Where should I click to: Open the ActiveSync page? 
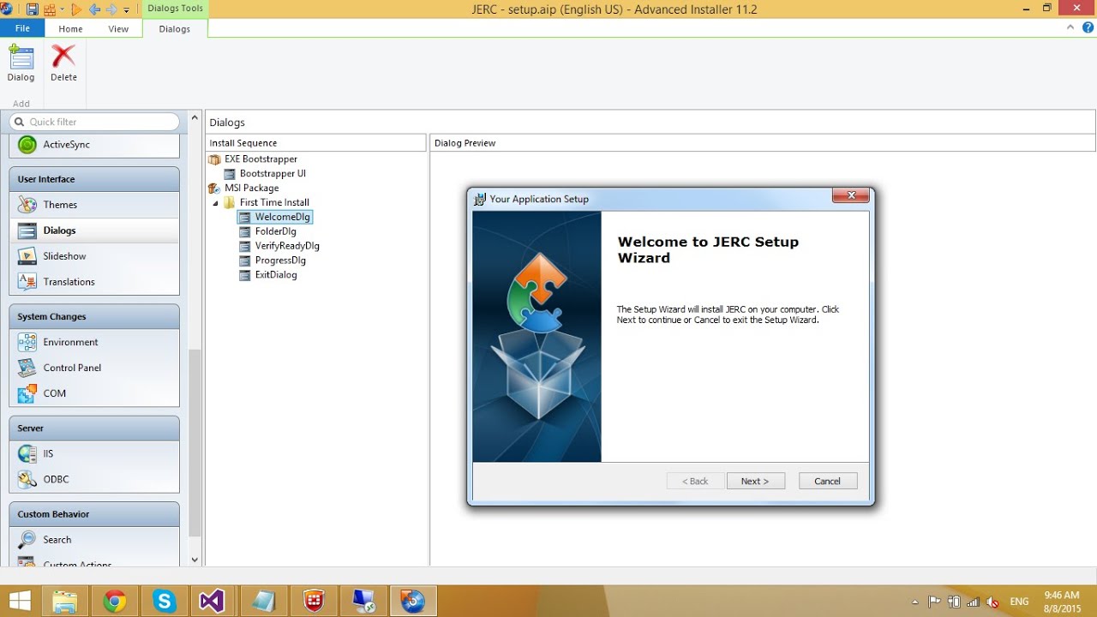pos(94,145)
